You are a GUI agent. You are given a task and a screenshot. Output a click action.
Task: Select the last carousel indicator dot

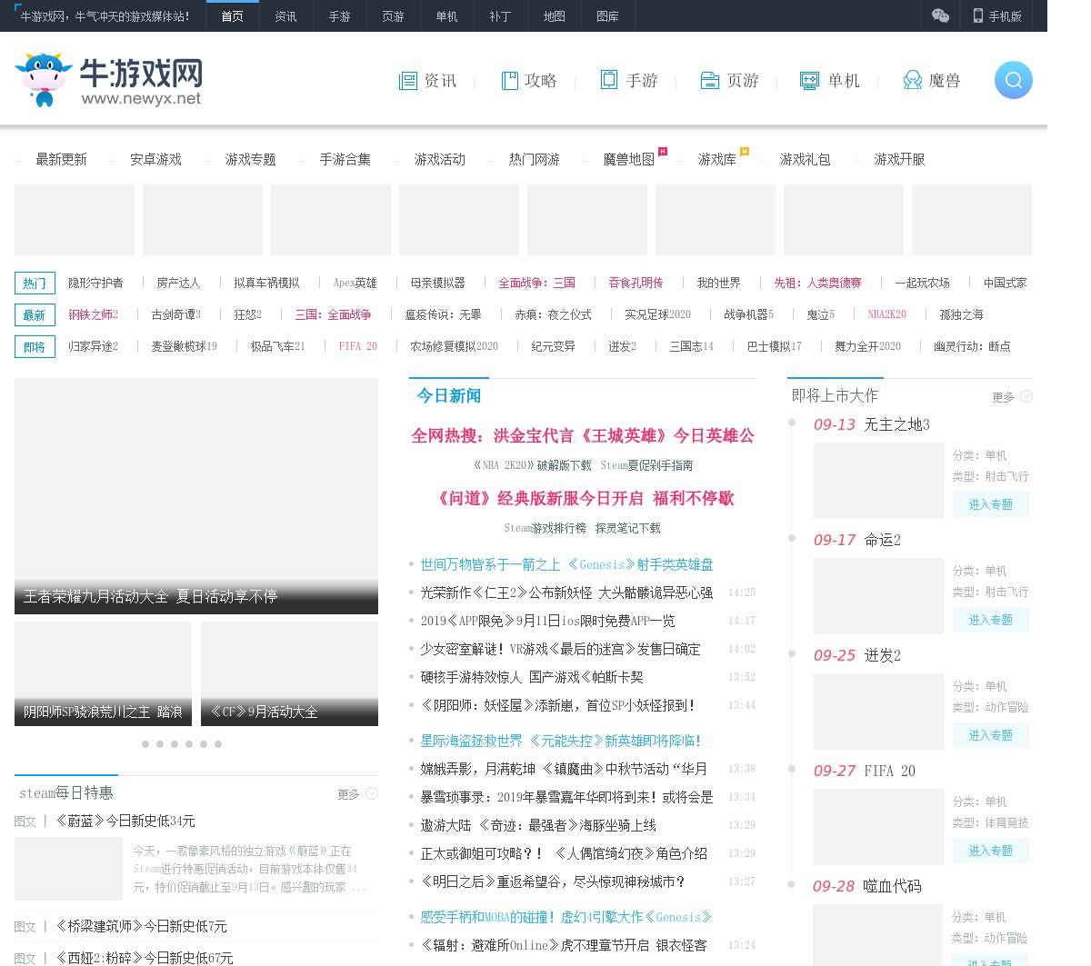coord(218,744)
